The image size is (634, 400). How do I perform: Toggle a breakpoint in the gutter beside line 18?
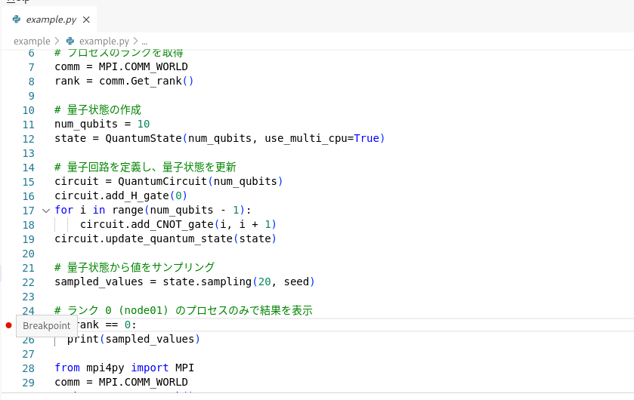8,224
